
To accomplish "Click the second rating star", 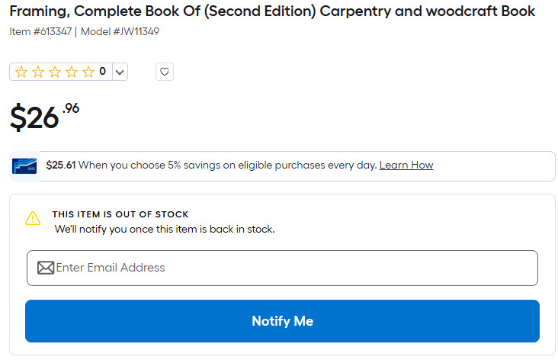I will [38, 72].
